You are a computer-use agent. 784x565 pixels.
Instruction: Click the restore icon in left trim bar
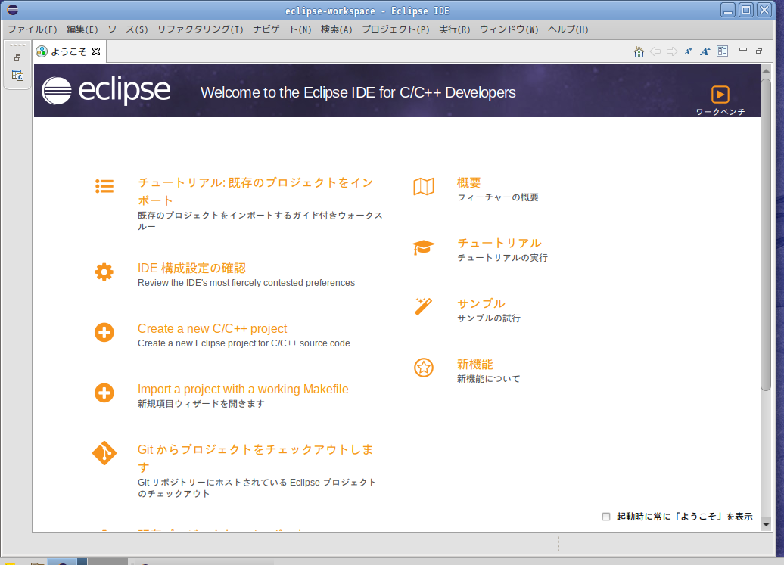[x=17, y=57]
